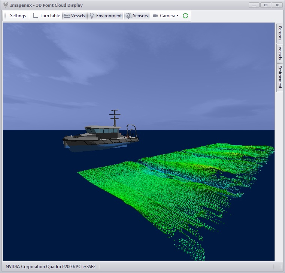
Task: Click the NVIDIA Quadro status bar text
Action: pyautogui.click(x=51, y=267)
